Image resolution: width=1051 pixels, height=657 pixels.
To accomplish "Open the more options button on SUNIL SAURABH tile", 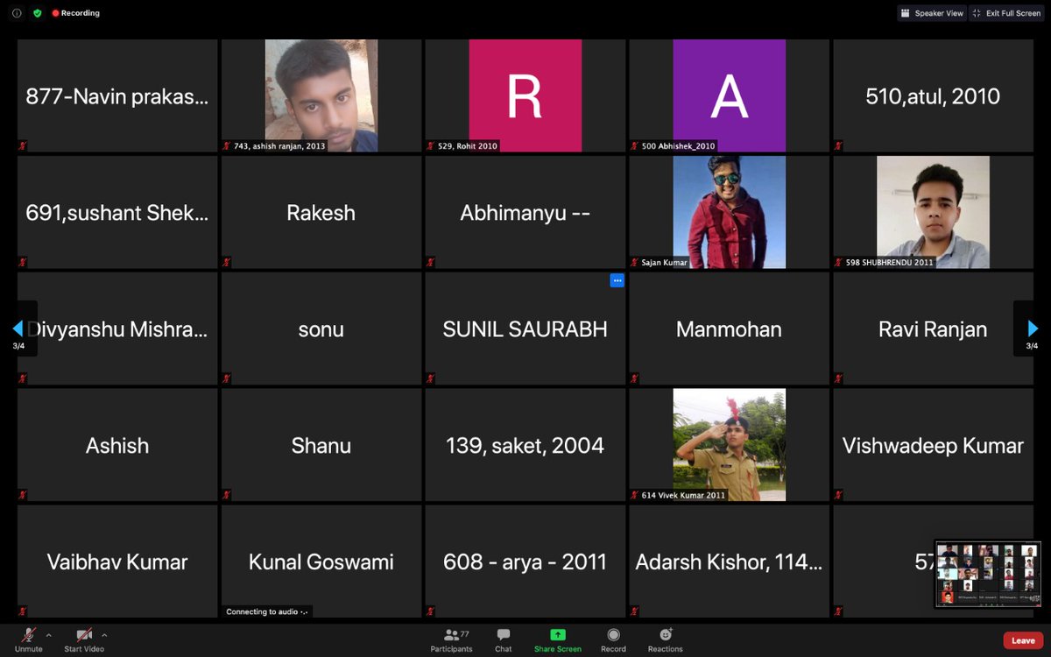I will pos(617,280).
